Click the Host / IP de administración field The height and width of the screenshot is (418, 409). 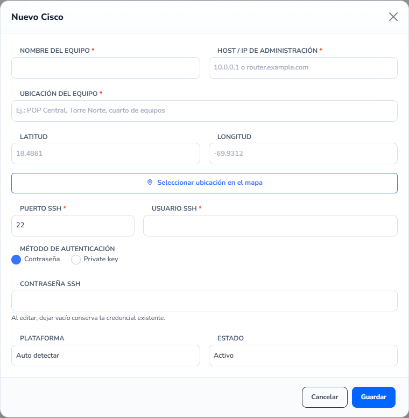[303, 68]
